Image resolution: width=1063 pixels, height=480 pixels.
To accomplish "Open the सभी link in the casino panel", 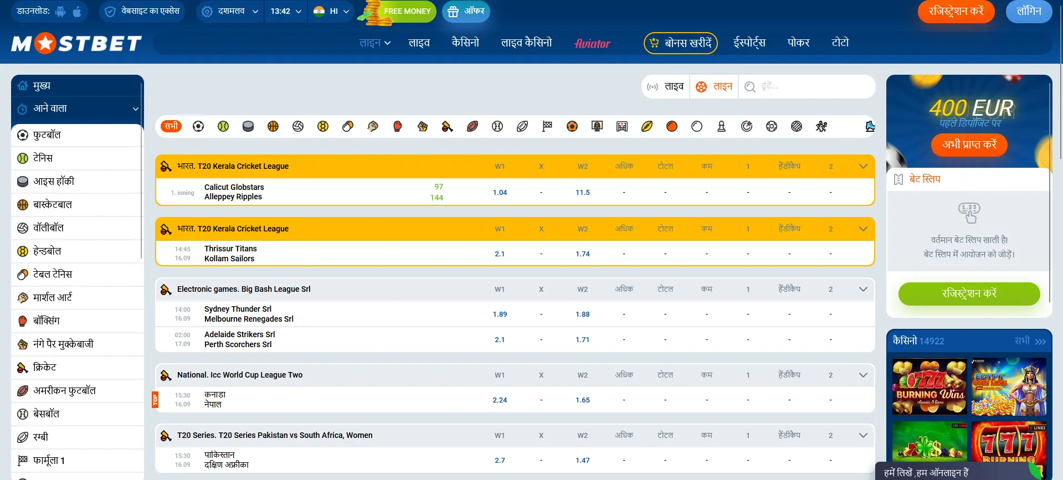I will 1030,341.
